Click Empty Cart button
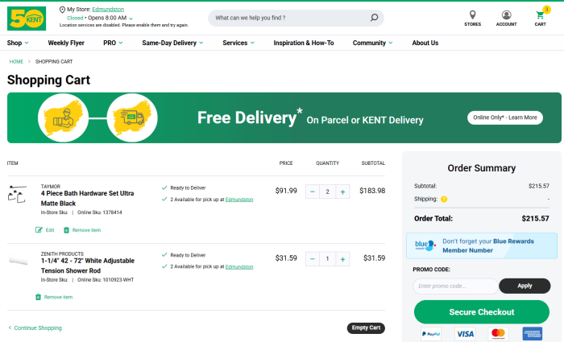Viewport: 564px width, 342px height. pyautogui.click(x=366, y=328)
